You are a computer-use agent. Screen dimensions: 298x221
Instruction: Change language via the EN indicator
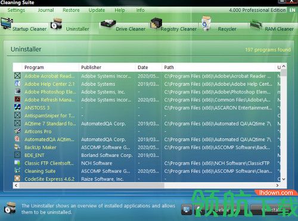[292, 10]
